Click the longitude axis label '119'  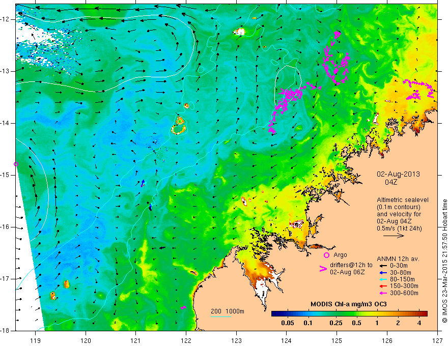coord(36,340)
